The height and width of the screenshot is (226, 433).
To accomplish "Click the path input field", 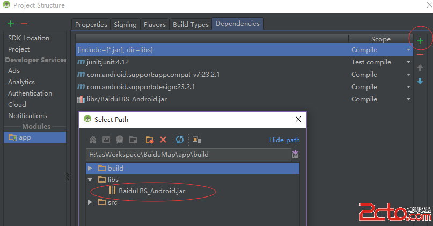I will click(x=188, y=155).
